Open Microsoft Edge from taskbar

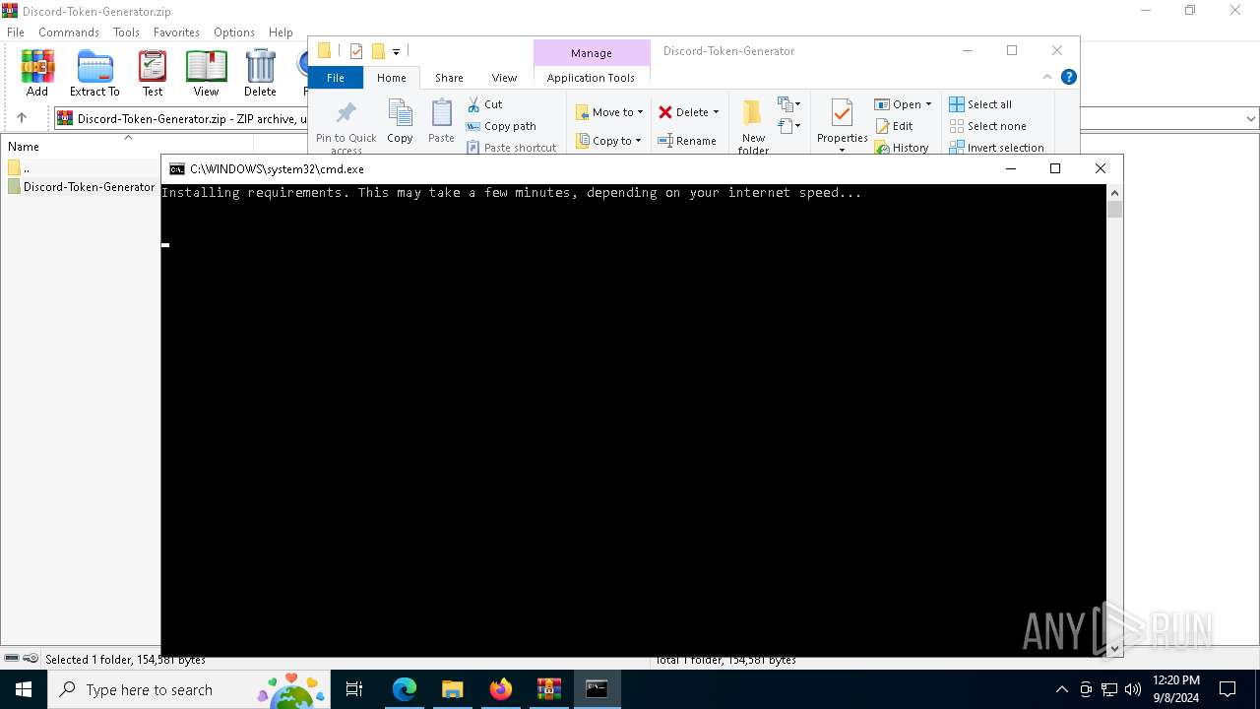(x=405, y=689)
